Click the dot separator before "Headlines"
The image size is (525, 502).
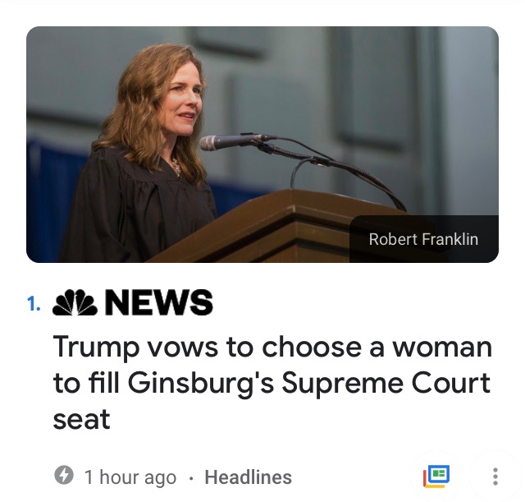(x=190, y=477)
